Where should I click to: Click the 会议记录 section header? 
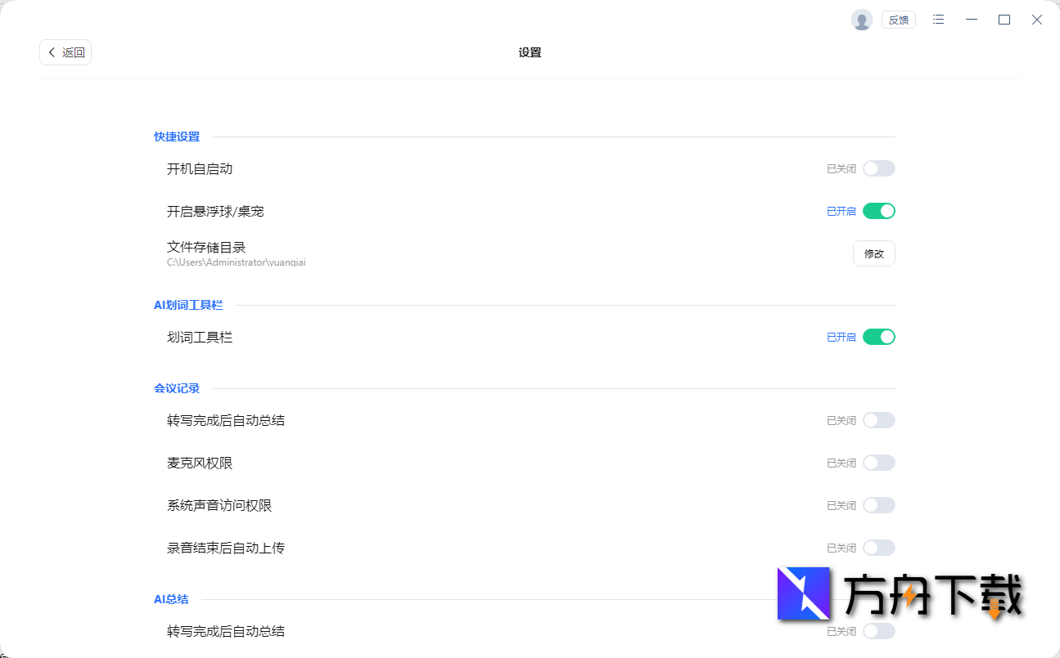click(x=177, y=388)
